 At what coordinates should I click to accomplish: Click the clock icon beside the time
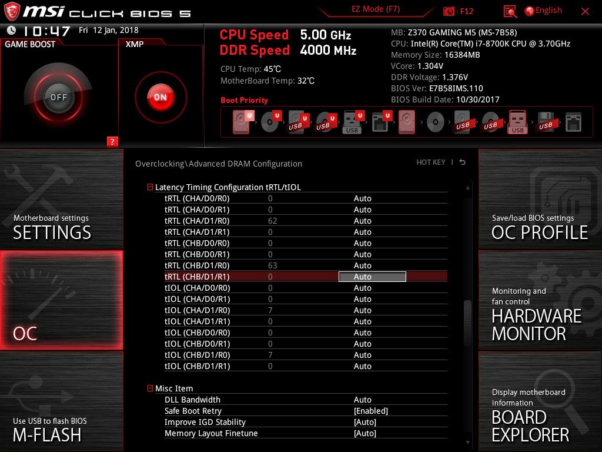click(x=12, y=30)
